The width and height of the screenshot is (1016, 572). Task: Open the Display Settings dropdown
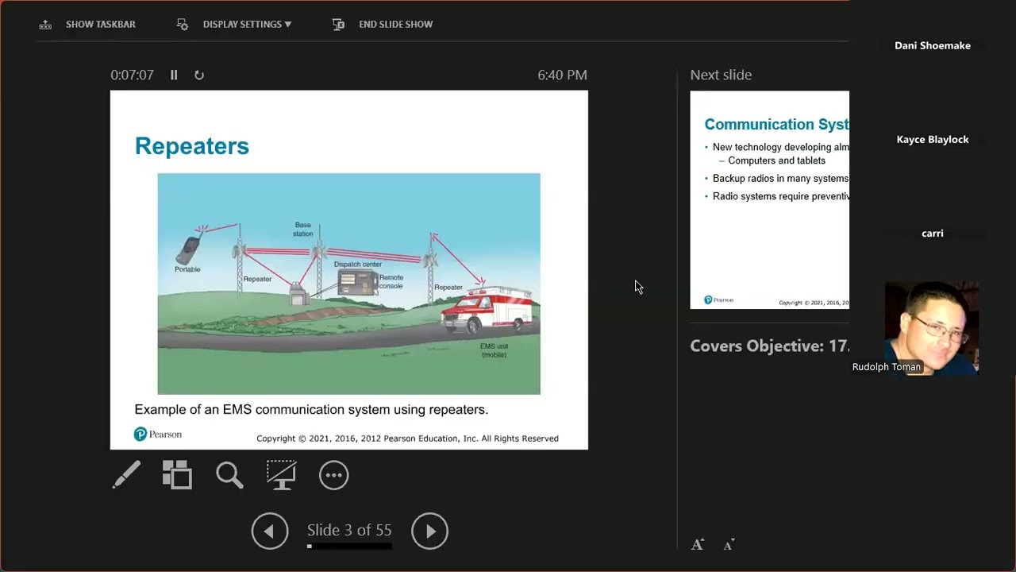(x=247, y=25)
